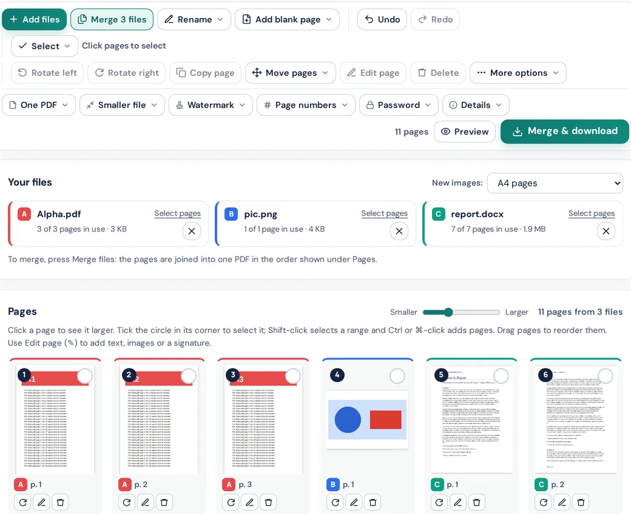This screenshot has height=514, width=631.
Task: Tick the selection circle on page 1
Action: click(84, 376)
